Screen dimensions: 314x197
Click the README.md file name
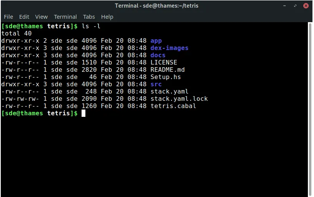coord(168,69)
